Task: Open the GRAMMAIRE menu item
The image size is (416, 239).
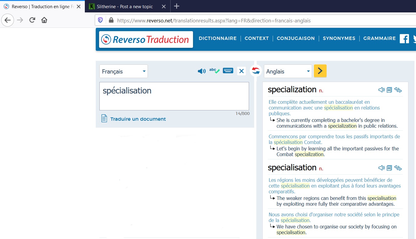Action: (x=379, y=38)
